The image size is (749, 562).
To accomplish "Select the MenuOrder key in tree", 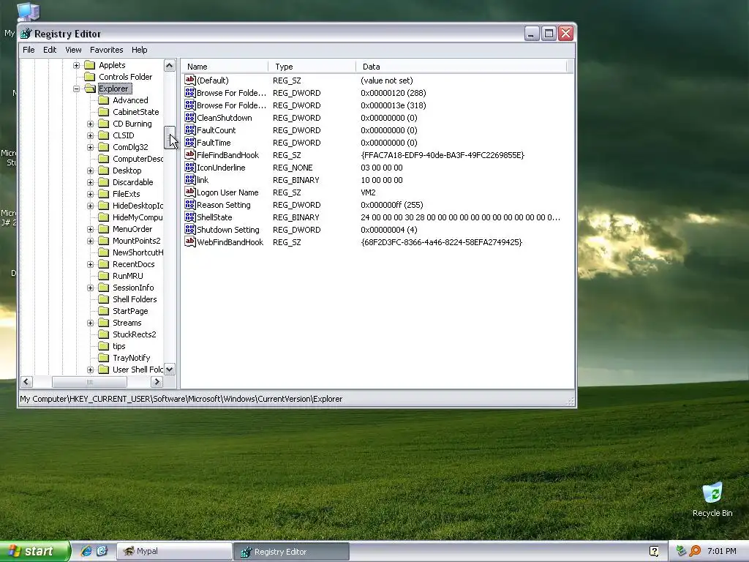I will pyautogui.click(x=132, y=229).
